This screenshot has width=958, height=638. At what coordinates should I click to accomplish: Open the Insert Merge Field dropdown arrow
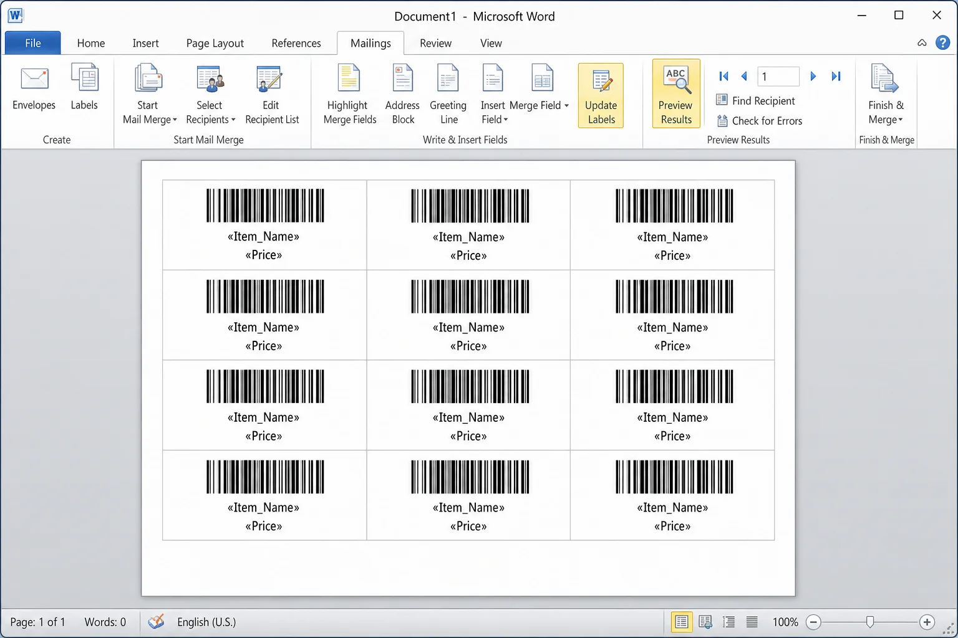566,106
